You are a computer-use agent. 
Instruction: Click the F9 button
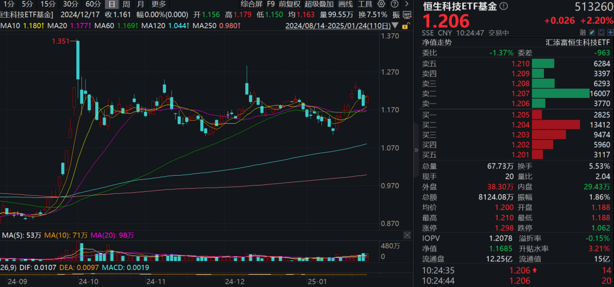[270, 4]
